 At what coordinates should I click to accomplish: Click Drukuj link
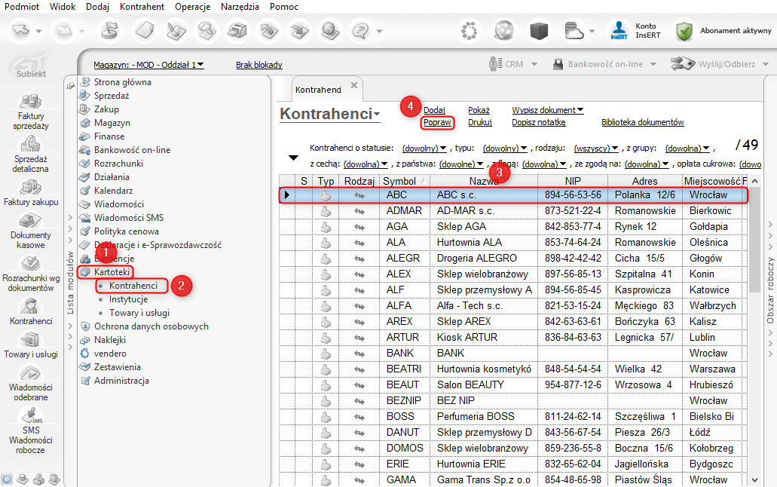click(479, 122)
